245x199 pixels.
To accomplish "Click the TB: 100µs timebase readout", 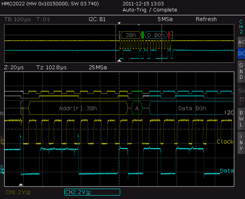I will [17, 19].
